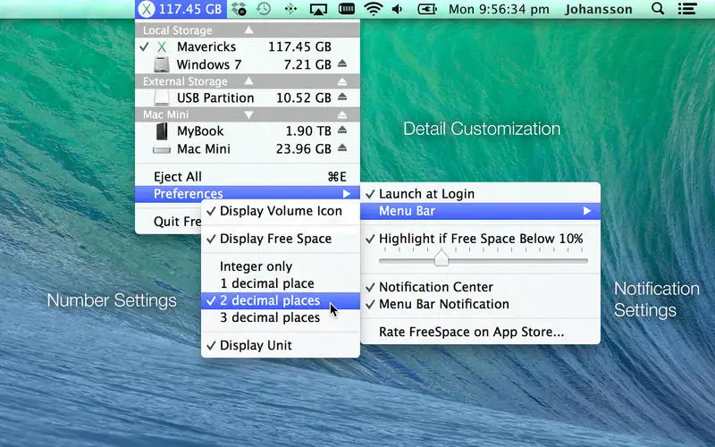Click the clock showing Mon 9:56:34 pm
The image size is (715, 447).
click(499, 9)
